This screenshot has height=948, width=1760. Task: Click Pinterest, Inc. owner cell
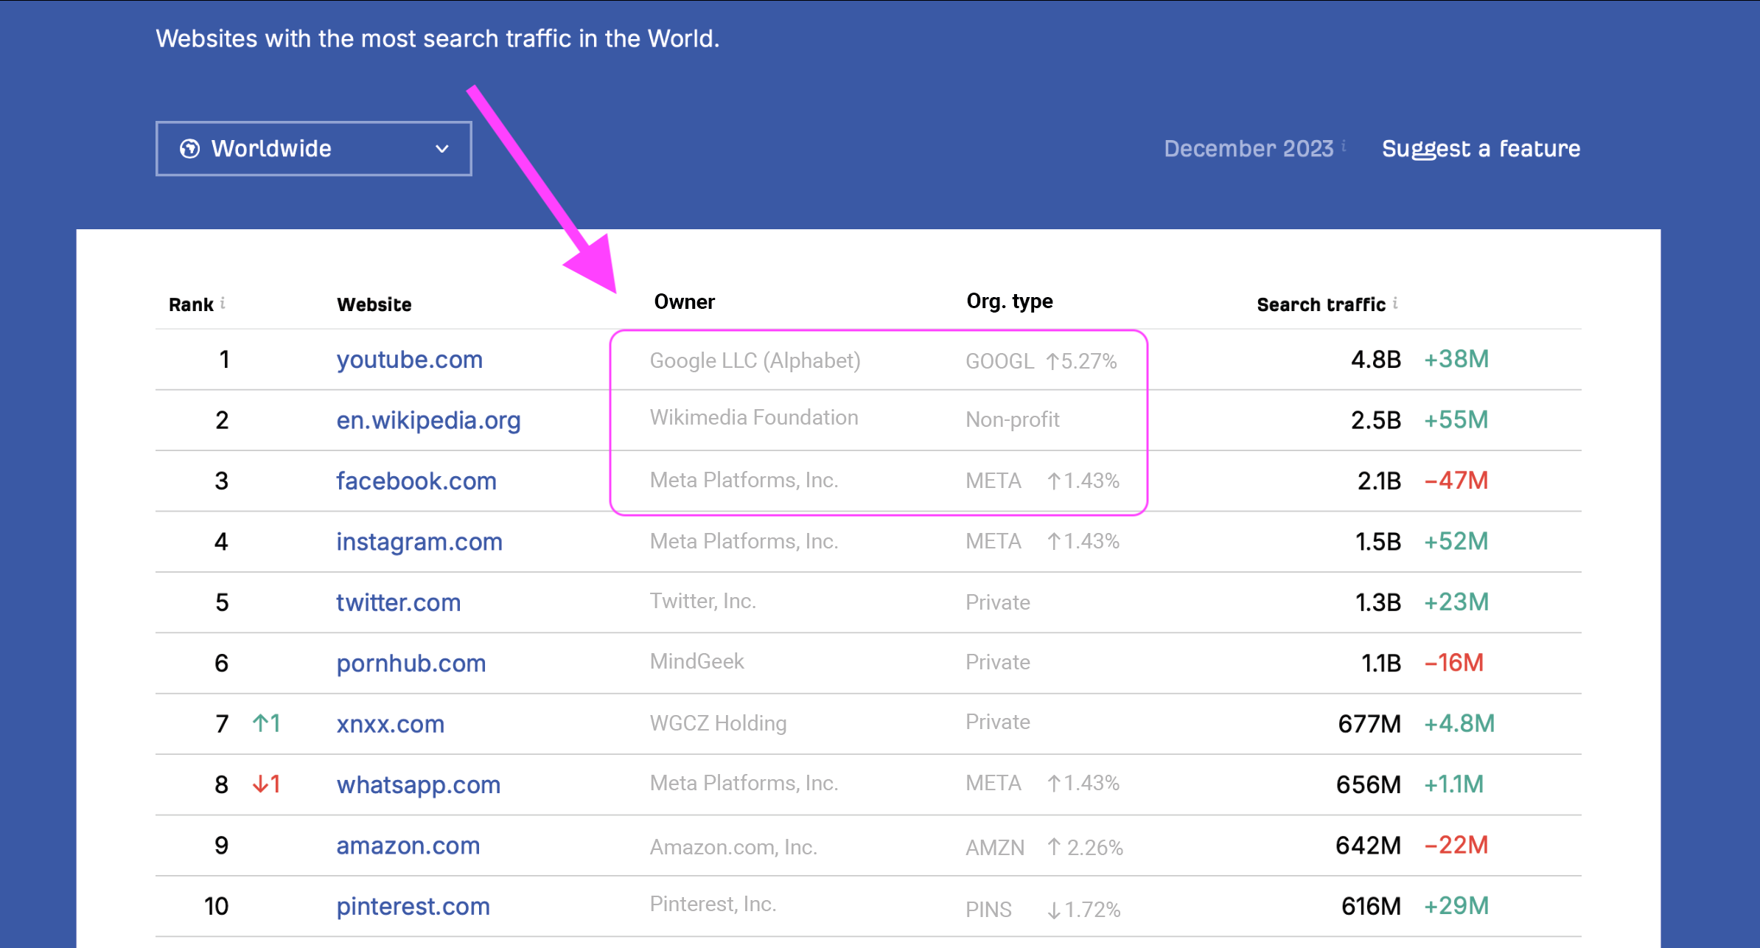[713, 905]
